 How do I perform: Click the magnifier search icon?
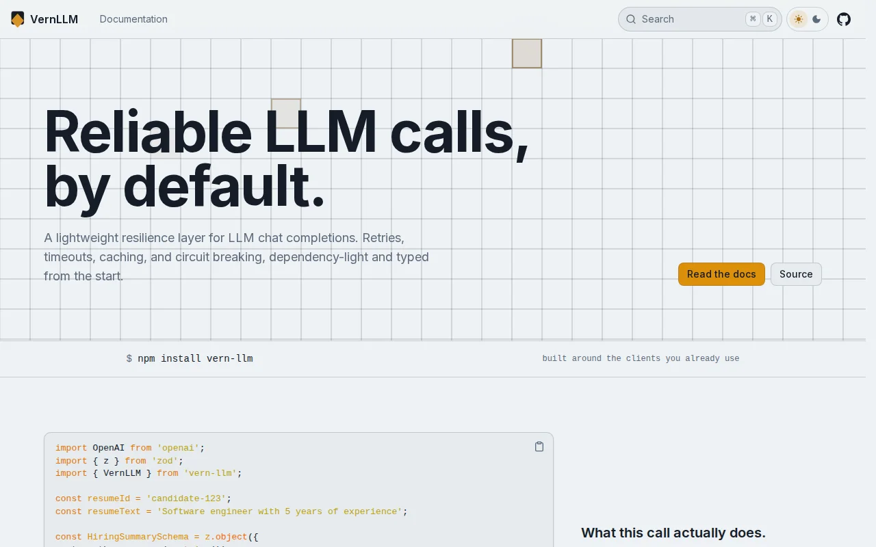coord(631,19)
